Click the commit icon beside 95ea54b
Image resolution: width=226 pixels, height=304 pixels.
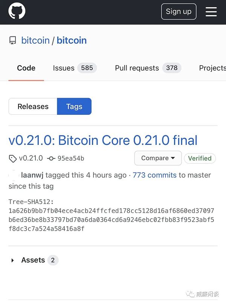[x=51, y=158]
